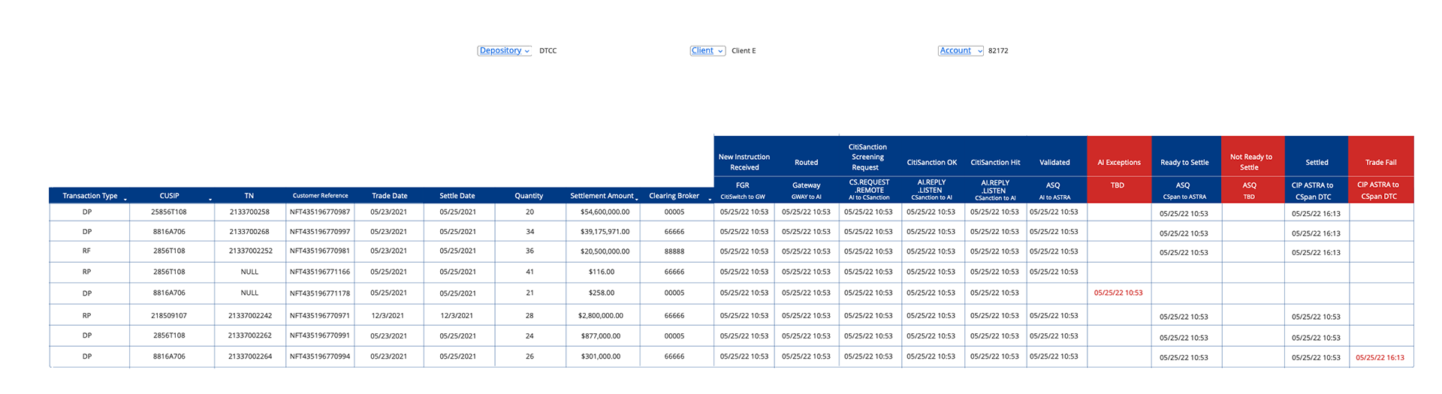The height and width of the screenshot is (394, 1442).
Task: Click the ASQ CSpan to ASTRA subheader
Action: click(x=1184, y=190)
